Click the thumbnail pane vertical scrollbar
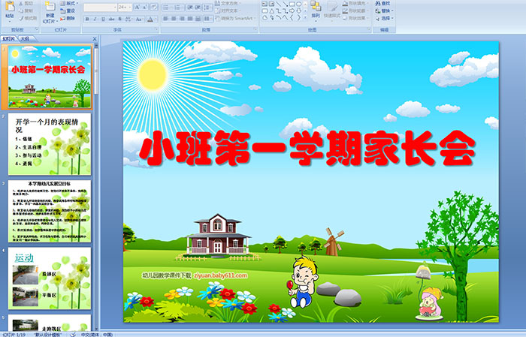The image size is (526, 337). point(96,188)
